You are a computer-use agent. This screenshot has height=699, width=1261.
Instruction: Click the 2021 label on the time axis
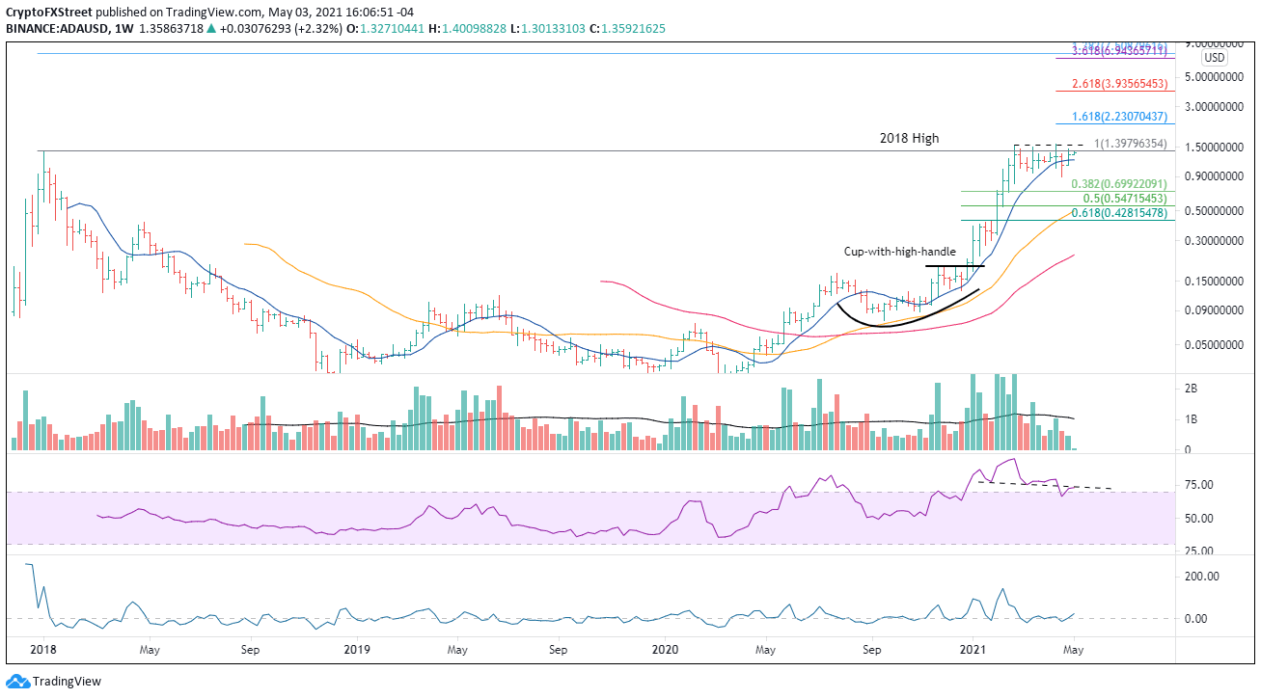(x=973, y=651)
